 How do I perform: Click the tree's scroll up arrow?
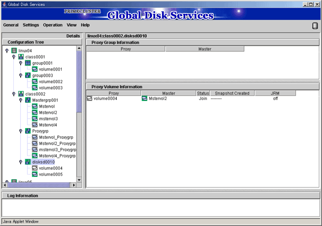point(79,48)
